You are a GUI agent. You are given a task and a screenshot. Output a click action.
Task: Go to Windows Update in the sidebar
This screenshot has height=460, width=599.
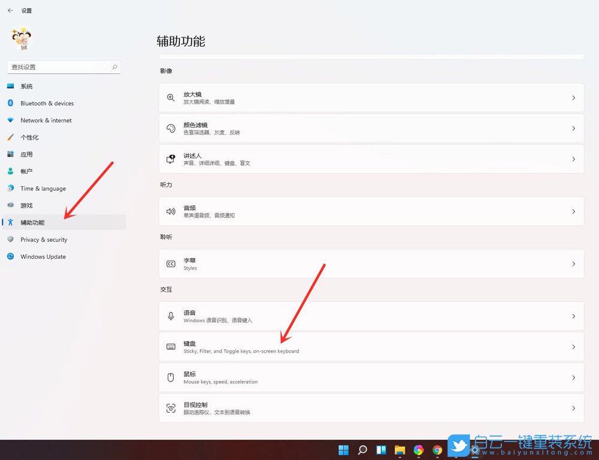tap(43, 256)
